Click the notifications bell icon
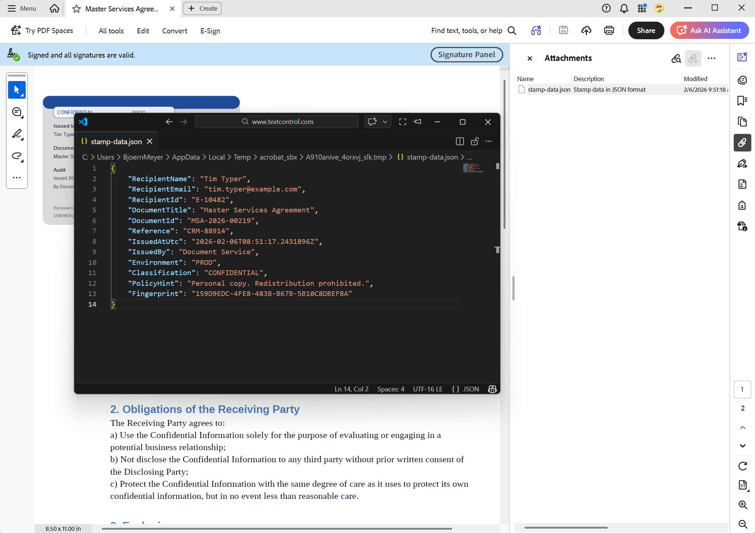The height and width of the screenshot is (533, 755). pyautogui.click(x=624, y=8)
